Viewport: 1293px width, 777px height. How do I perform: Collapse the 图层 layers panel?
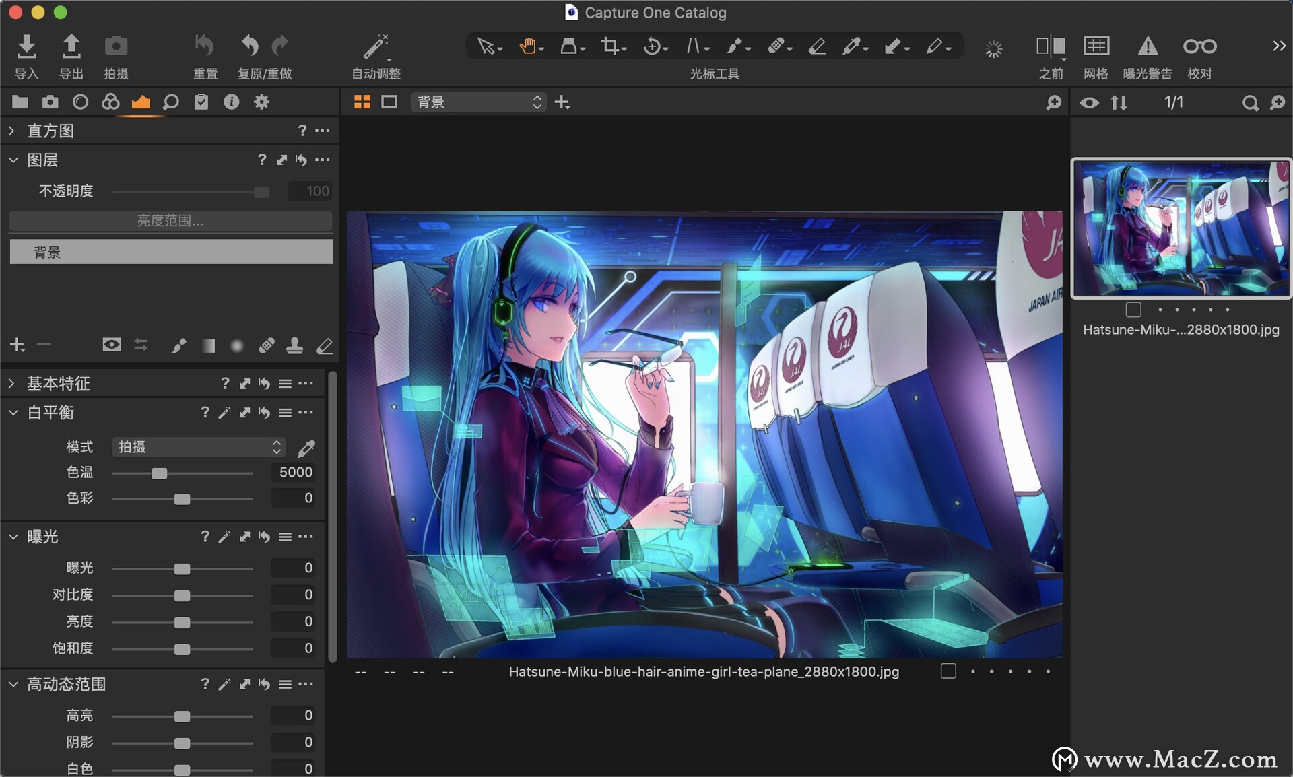tap(13, 160)
